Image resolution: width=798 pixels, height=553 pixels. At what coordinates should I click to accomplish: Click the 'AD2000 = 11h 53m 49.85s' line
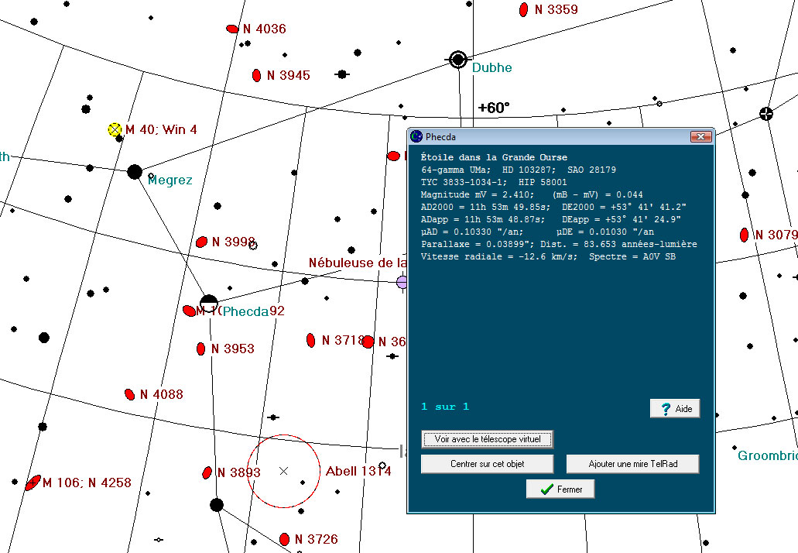(553, 208)
